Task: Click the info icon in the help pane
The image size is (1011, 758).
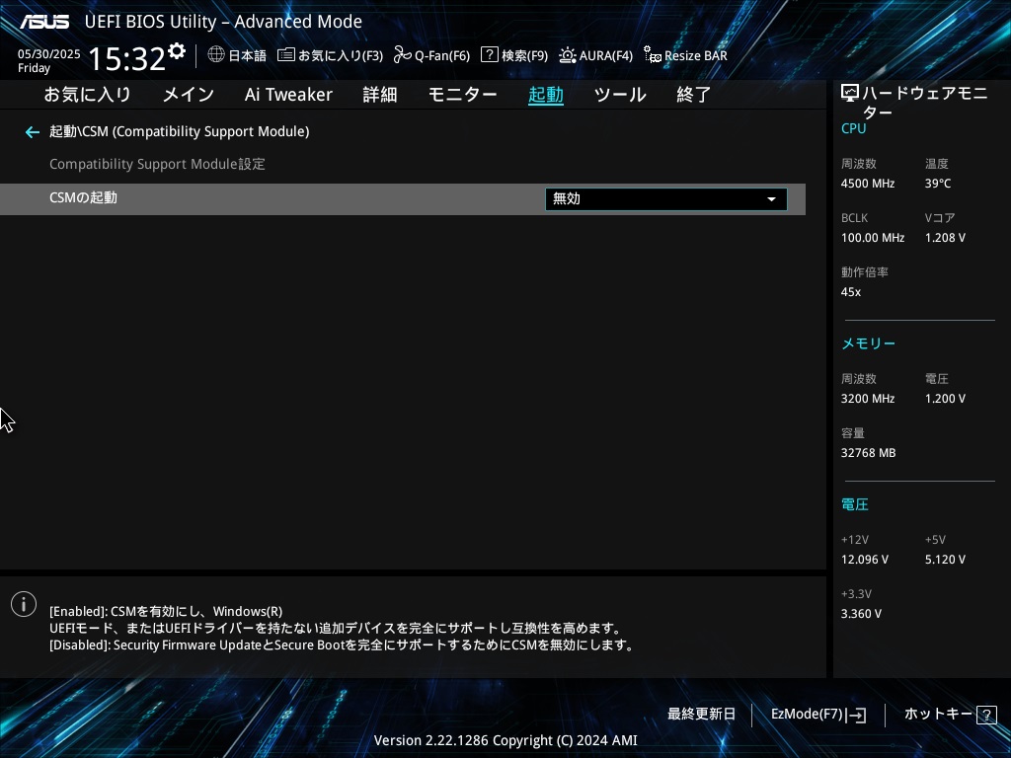Action: point(24,604)
